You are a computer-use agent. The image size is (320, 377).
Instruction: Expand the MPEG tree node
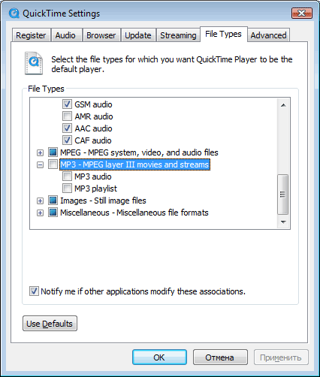(40, 152)
